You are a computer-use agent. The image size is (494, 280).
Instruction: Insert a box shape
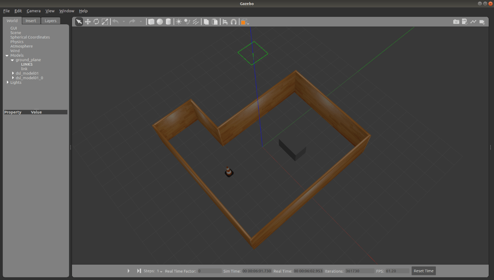tap(151, 22)
